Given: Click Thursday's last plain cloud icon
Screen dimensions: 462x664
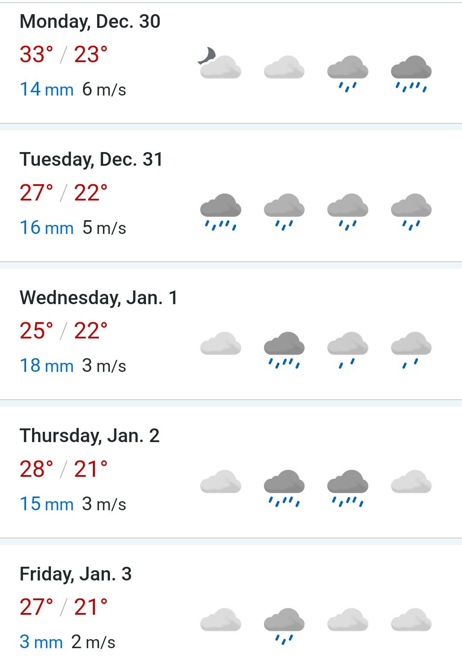Looking at the screenshot, I should pos(411,481).
